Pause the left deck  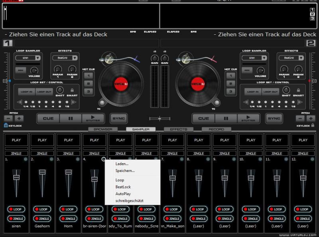pos(71,118)
